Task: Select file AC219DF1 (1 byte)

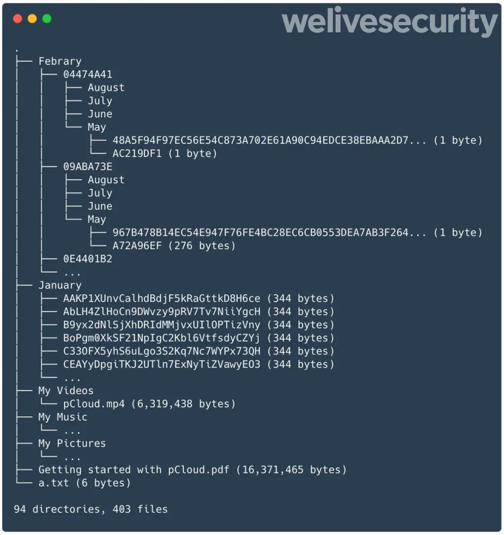Action: [x=165, y=154]
